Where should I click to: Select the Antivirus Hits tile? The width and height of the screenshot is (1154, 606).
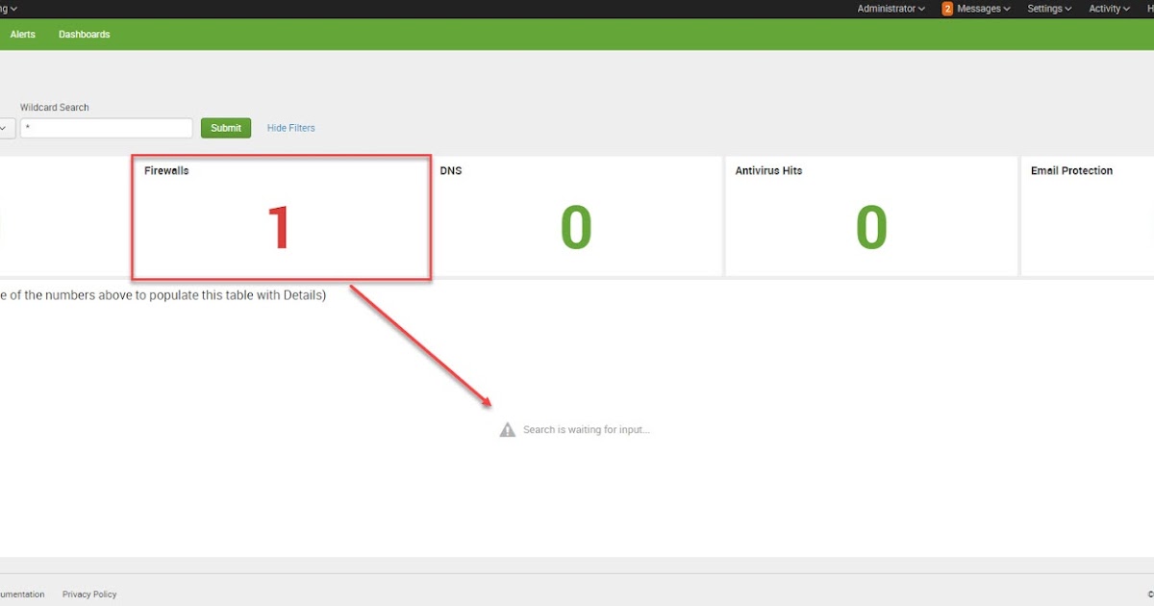[x=870, y=216]
